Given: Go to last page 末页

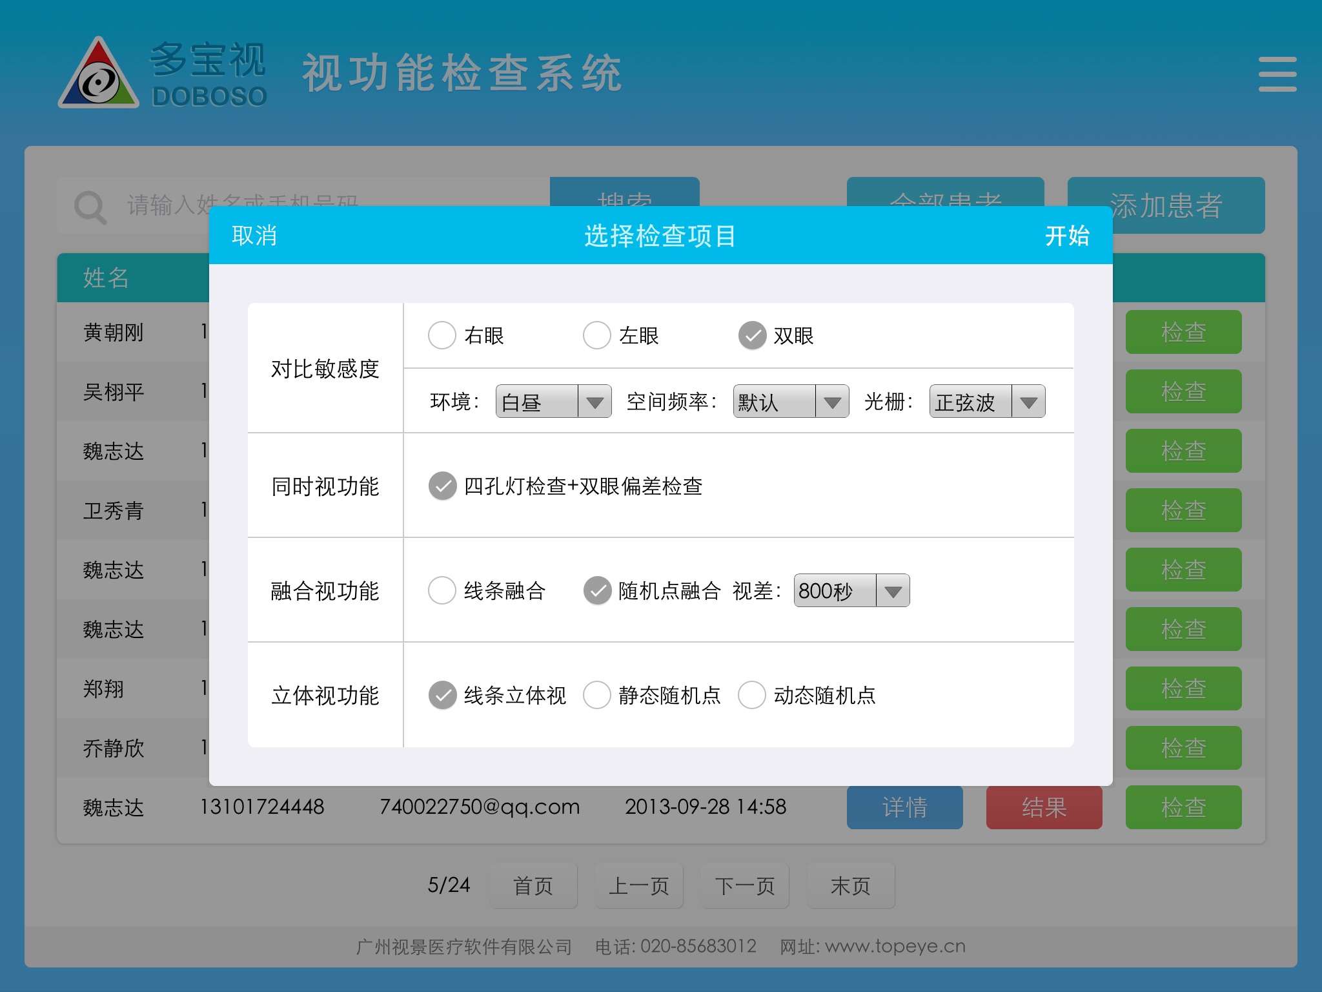Looking at the screenshot, I should coord(851,885).
